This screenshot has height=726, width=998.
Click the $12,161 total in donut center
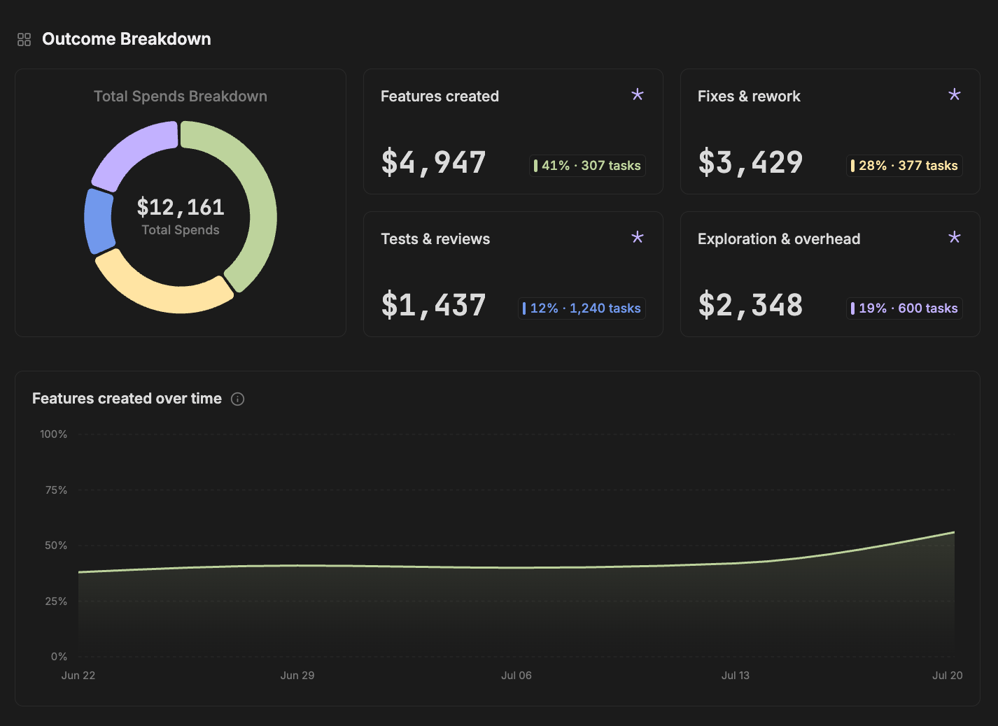[181, 208]
